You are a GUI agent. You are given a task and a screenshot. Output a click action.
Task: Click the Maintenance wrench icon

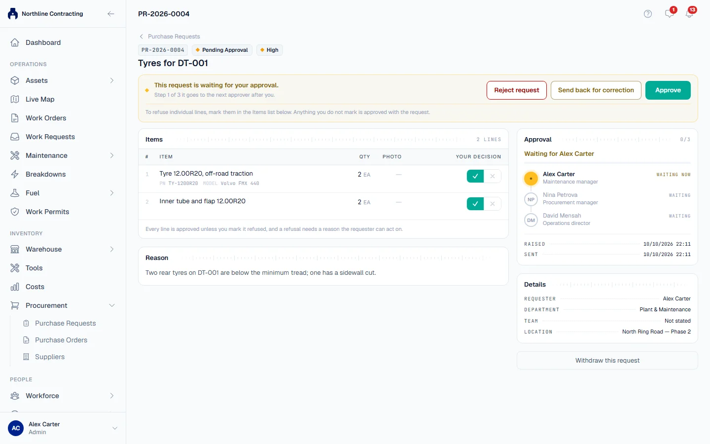[15, 155]
